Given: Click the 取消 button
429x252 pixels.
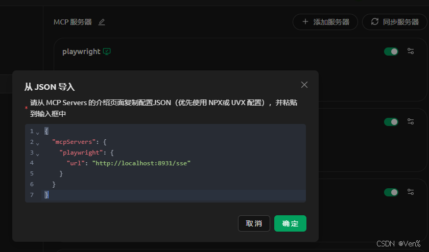Looking at the screenshot, I should click(254, 223).
